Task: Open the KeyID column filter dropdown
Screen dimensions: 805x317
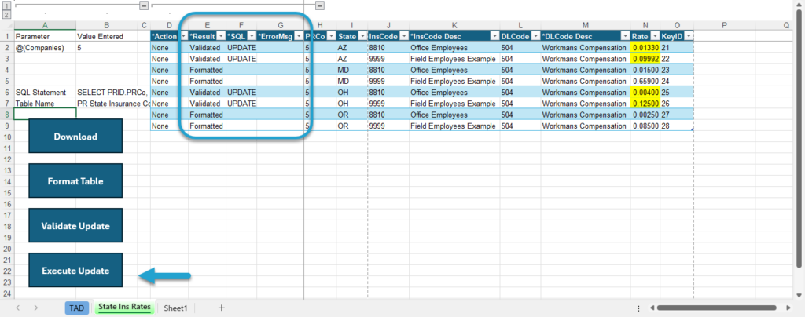Action: click(x=689, y=36)
